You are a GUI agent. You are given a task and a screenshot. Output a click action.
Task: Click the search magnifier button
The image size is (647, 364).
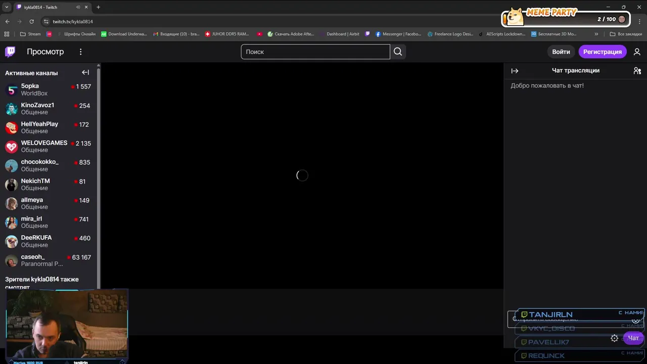(398, 52)
